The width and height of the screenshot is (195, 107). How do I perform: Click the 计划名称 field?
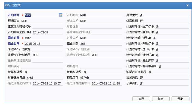pos(101,15)
